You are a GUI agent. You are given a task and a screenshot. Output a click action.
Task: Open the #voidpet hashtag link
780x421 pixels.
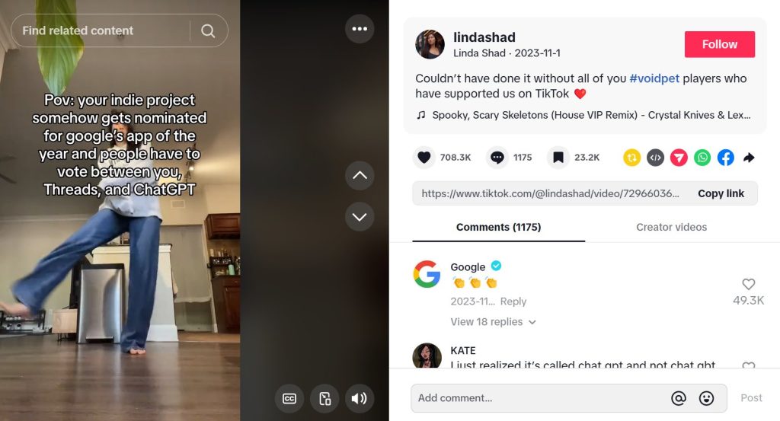click(x=654, y=78)
